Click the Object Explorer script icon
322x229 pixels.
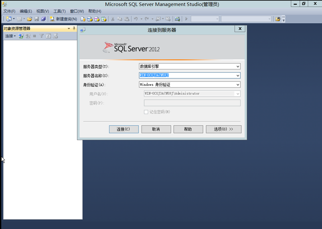pyautogui.click(x=55, y=36)
